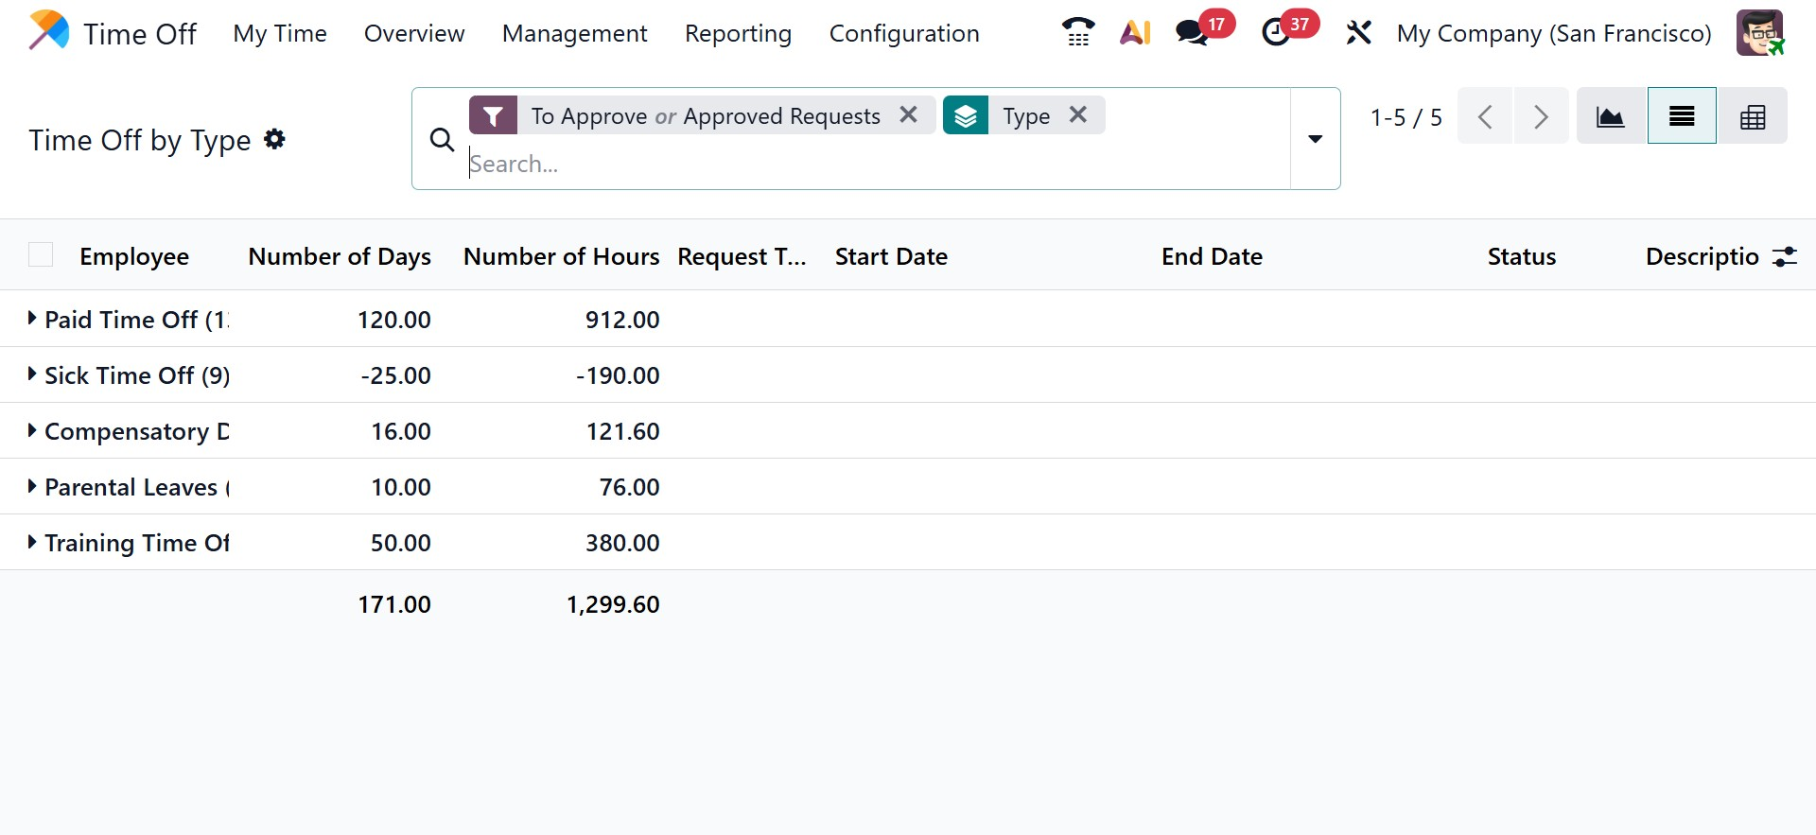Image resolution: width=1816 pixels, height=835 pixels.
Task: Remove the Type group-by facet
Action: pos(1077,114)
